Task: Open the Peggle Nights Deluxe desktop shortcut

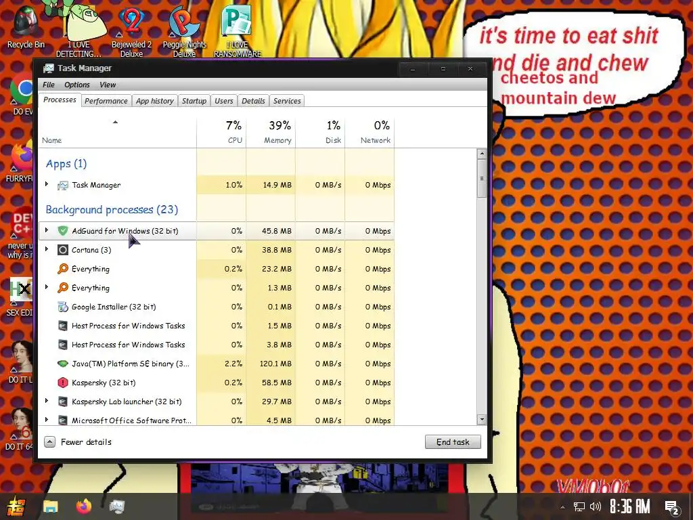Action: [x=184, y=32]
